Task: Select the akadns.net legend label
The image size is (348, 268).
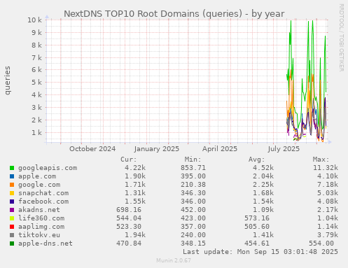Action: (x=39, y=210)
